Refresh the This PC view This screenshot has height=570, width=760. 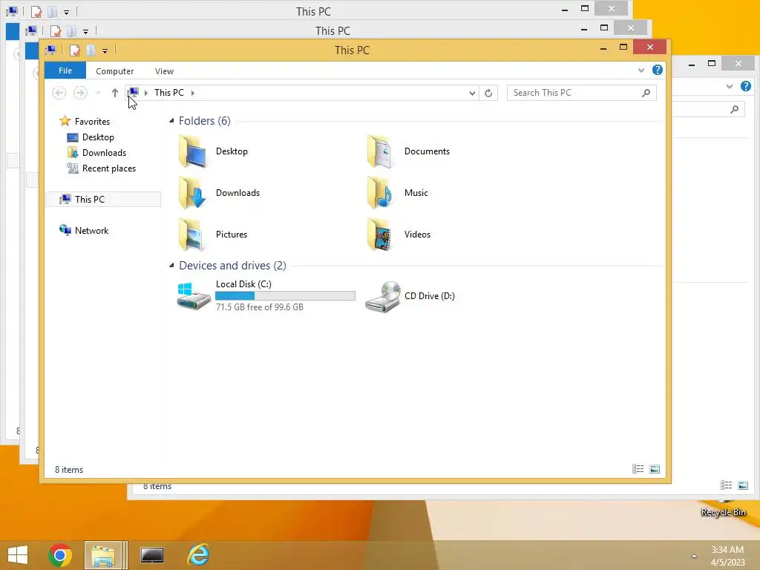point(488,93)
